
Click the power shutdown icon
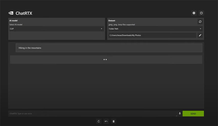pyautogui.click(x=201, y=13)
